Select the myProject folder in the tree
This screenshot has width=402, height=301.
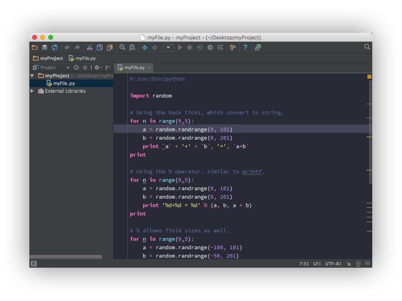pyautogui.click(x=57, y=76)
